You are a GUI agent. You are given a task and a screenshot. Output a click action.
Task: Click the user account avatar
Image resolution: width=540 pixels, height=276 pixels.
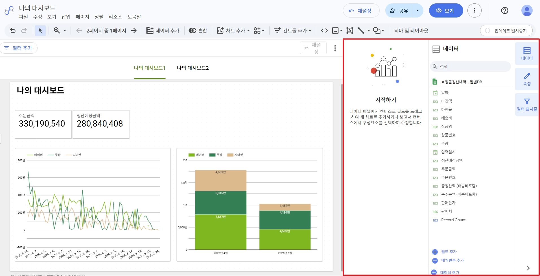pos(527,10)
